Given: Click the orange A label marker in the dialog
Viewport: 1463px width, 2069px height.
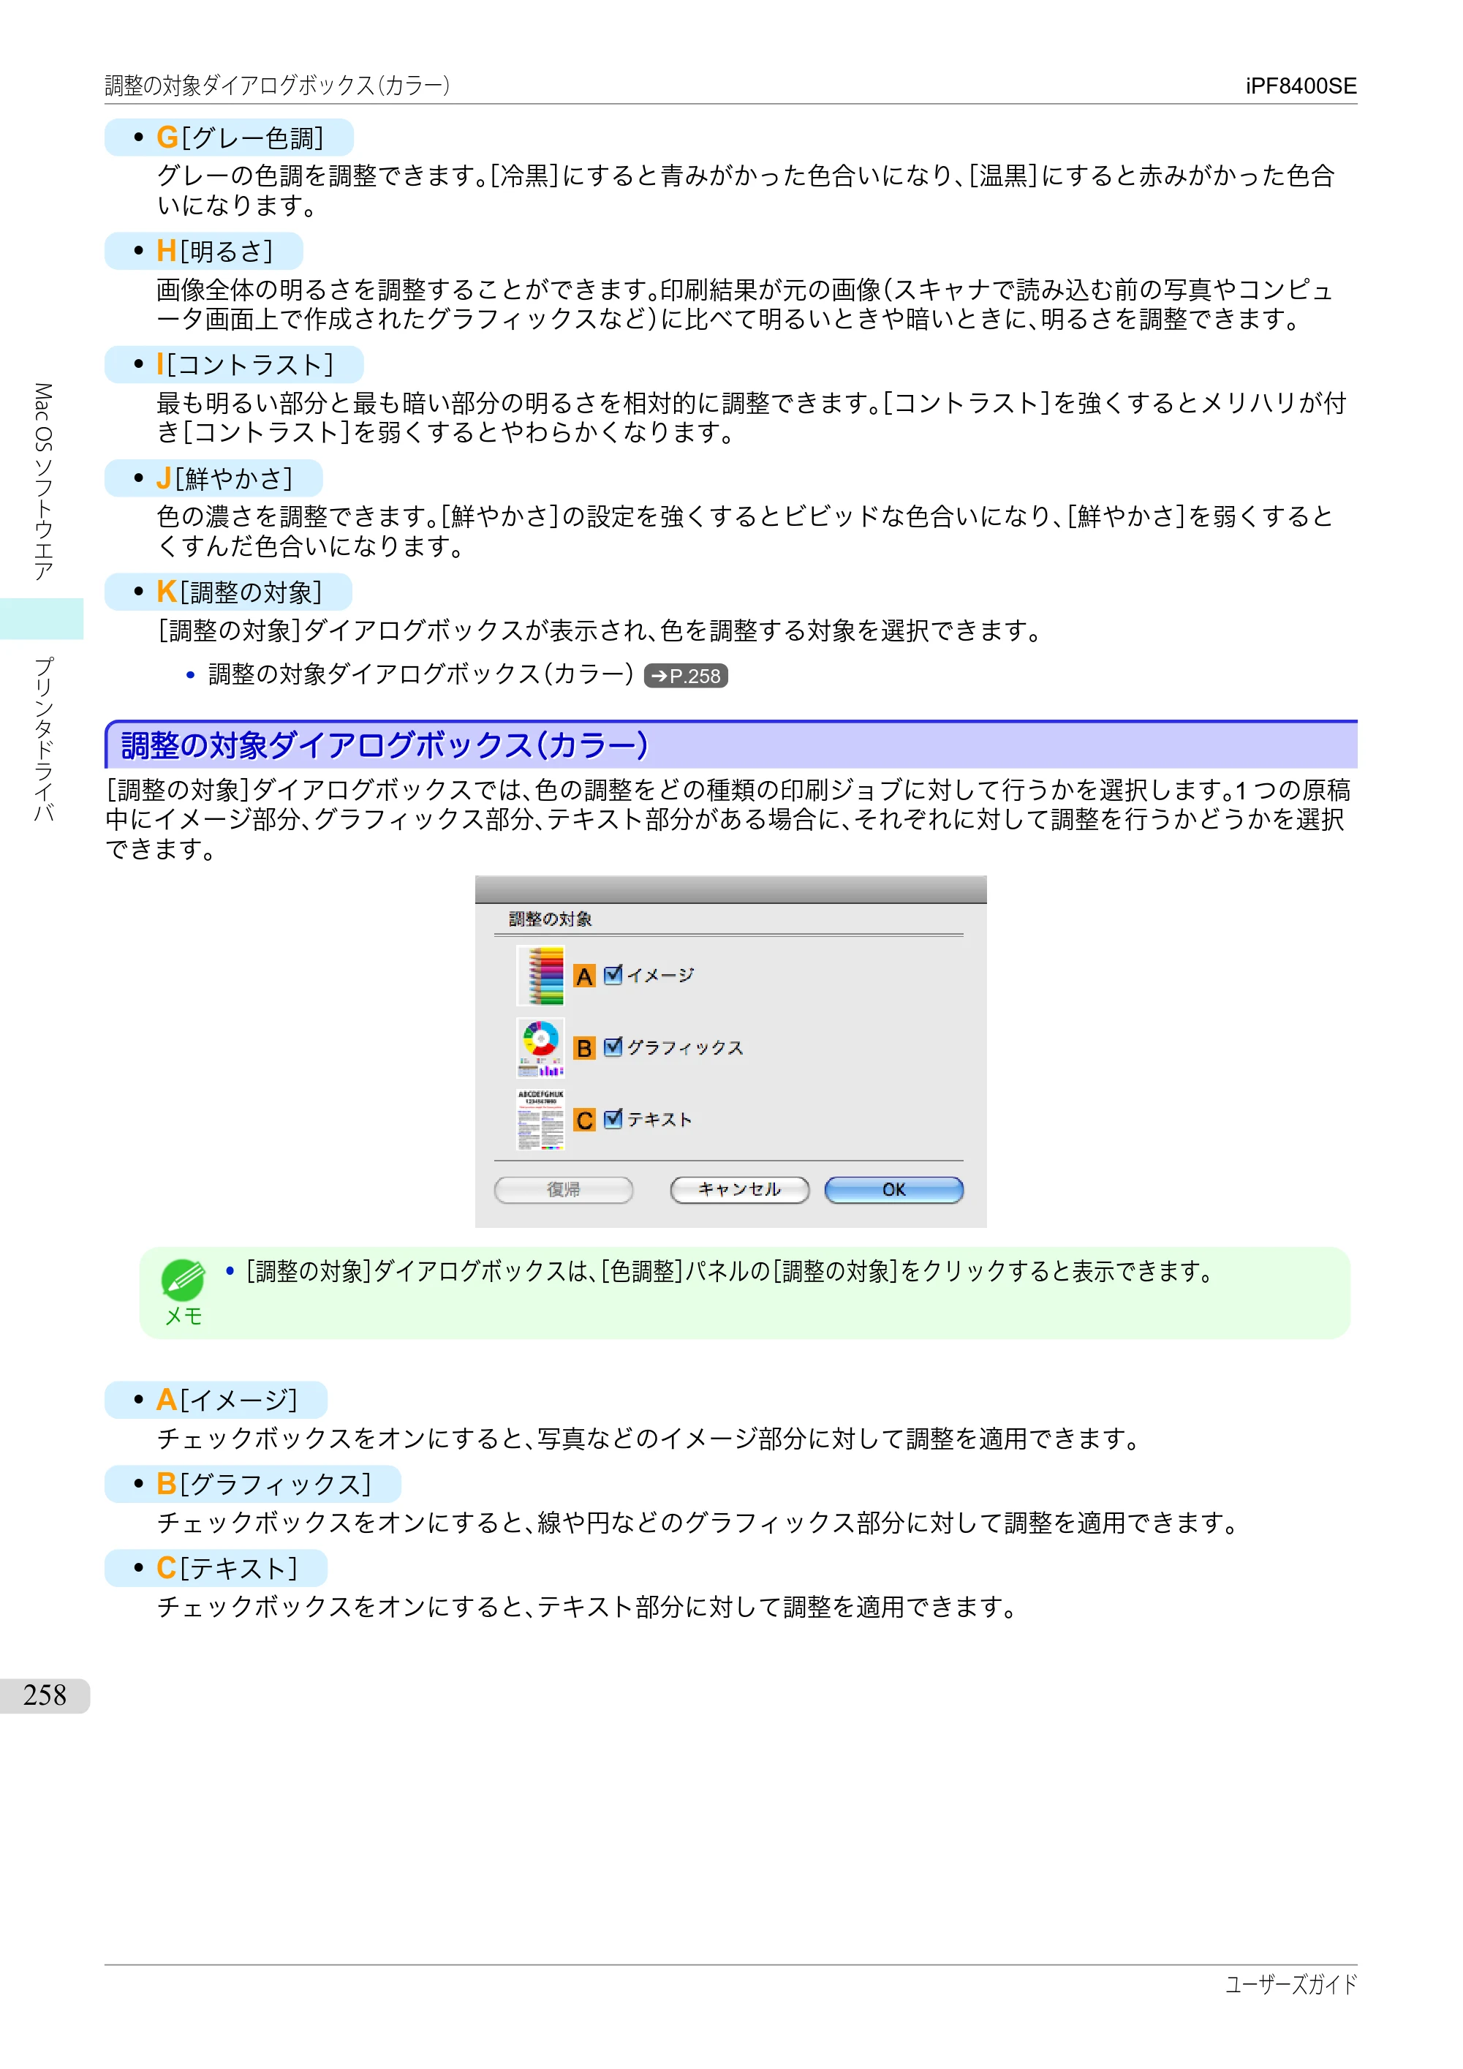Looking at the screenshot, I should pyautogui.click(x=585, y=976).
